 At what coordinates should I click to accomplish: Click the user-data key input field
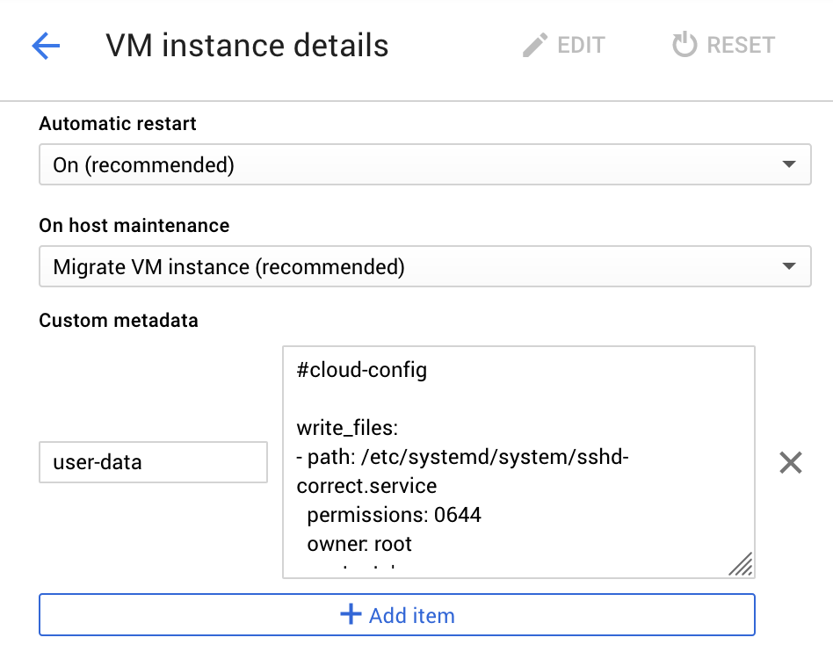click(x=153, y=462)
